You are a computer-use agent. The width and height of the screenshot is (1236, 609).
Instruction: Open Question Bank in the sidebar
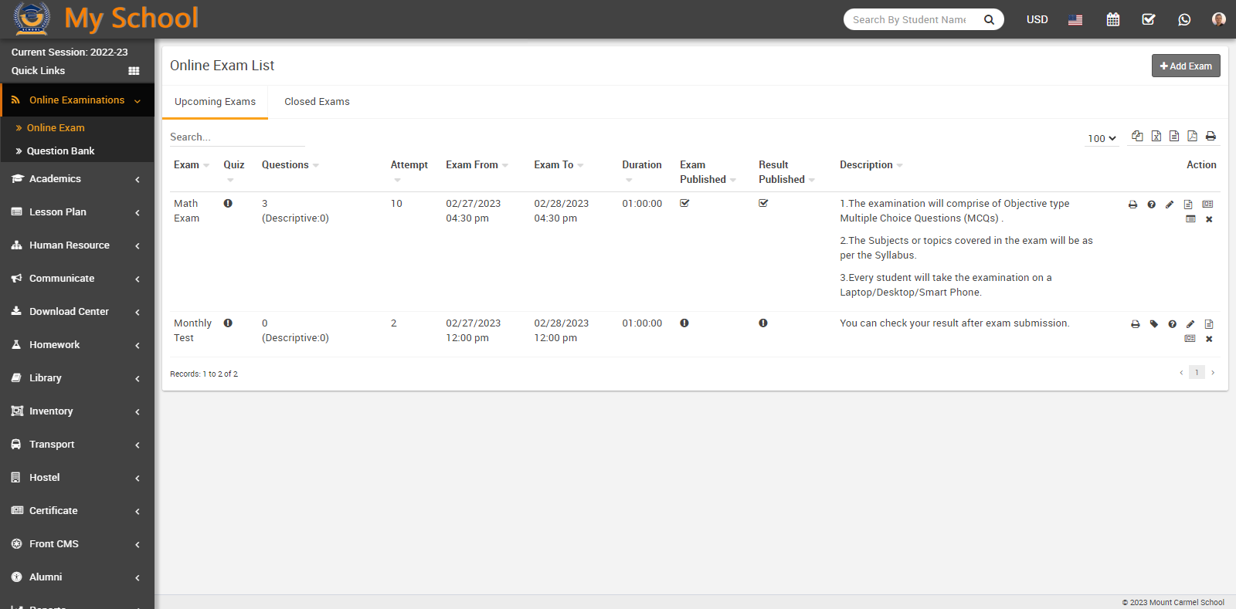60,151
